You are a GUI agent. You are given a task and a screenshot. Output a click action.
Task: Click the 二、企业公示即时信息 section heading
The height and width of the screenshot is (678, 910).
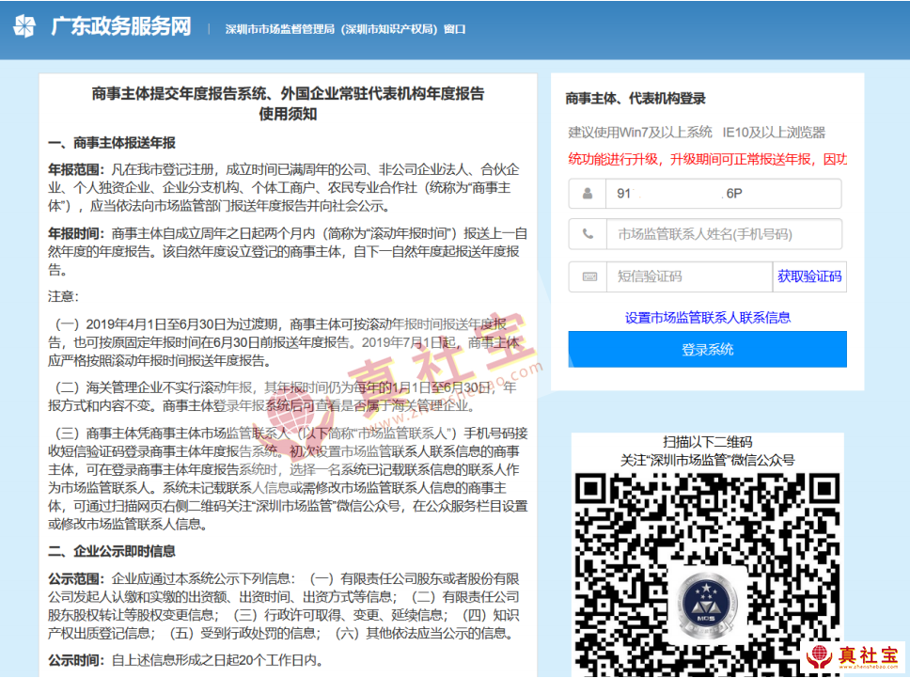tap(112, 551)
